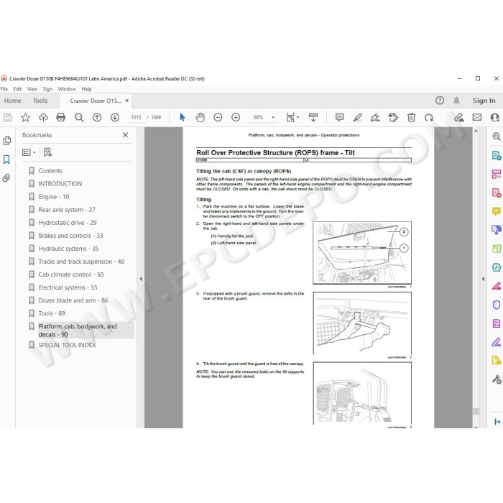Open Tracks and track suspension - 48

click(x=81, y=262)
